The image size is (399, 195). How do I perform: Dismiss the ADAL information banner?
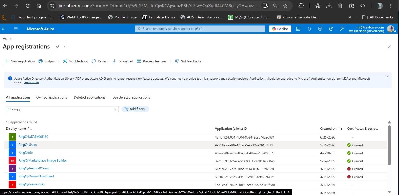[387, 76]
